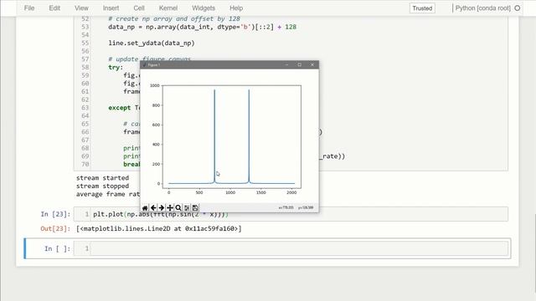Click the left FFT peak in the plot
Image resolution: width=536 pixels, height=301 pixels.
214,136
